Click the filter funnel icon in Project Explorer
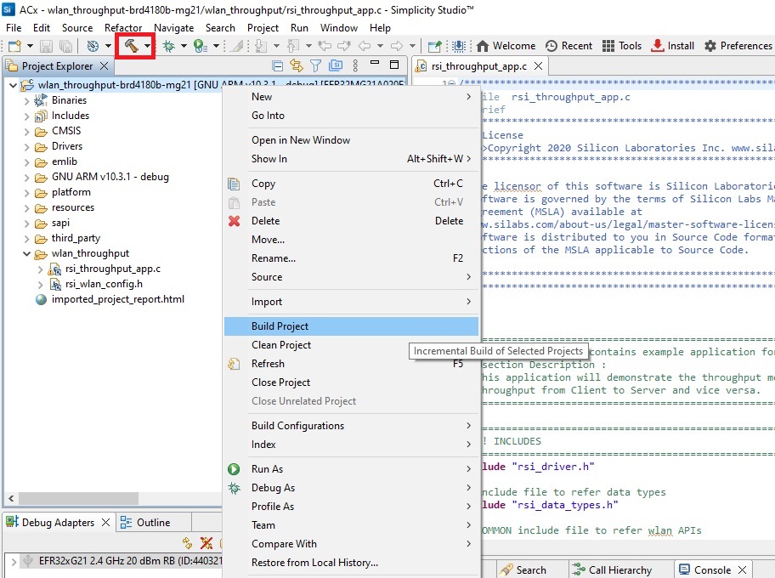Screen dimensions: 775x578 pyautogui.click(x=316, y=65)
